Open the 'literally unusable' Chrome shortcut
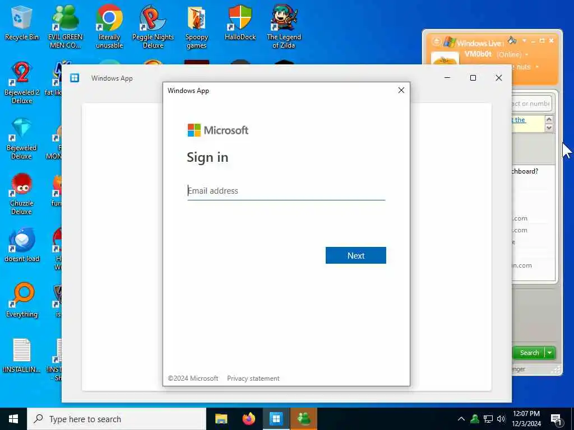 pyautogui.click(x=109, y=26)
